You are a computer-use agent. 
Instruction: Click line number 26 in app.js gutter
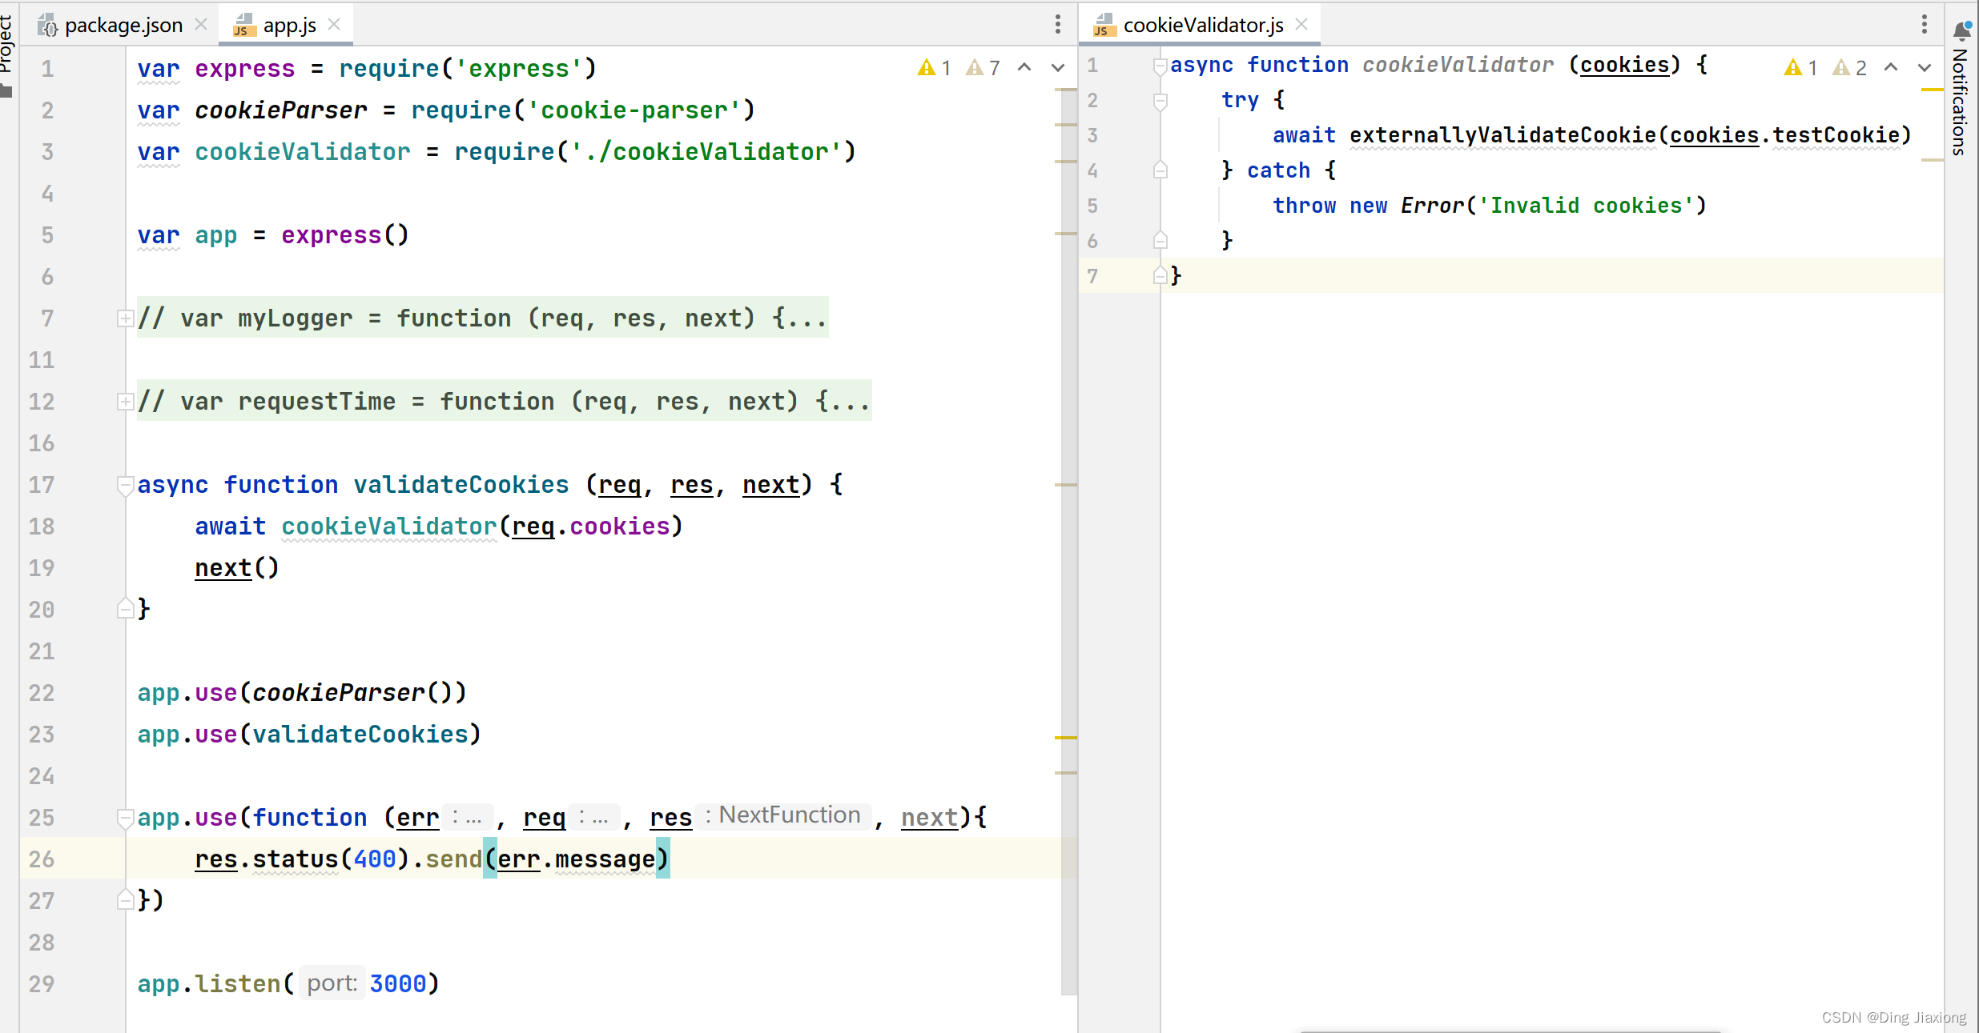click(x=42, y=859)
